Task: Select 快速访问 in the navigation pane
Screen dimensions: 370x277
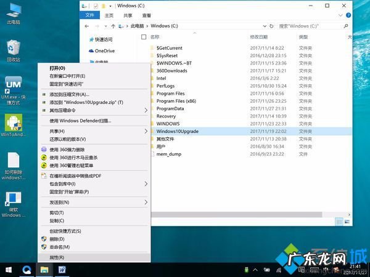Action: point(101,39)
